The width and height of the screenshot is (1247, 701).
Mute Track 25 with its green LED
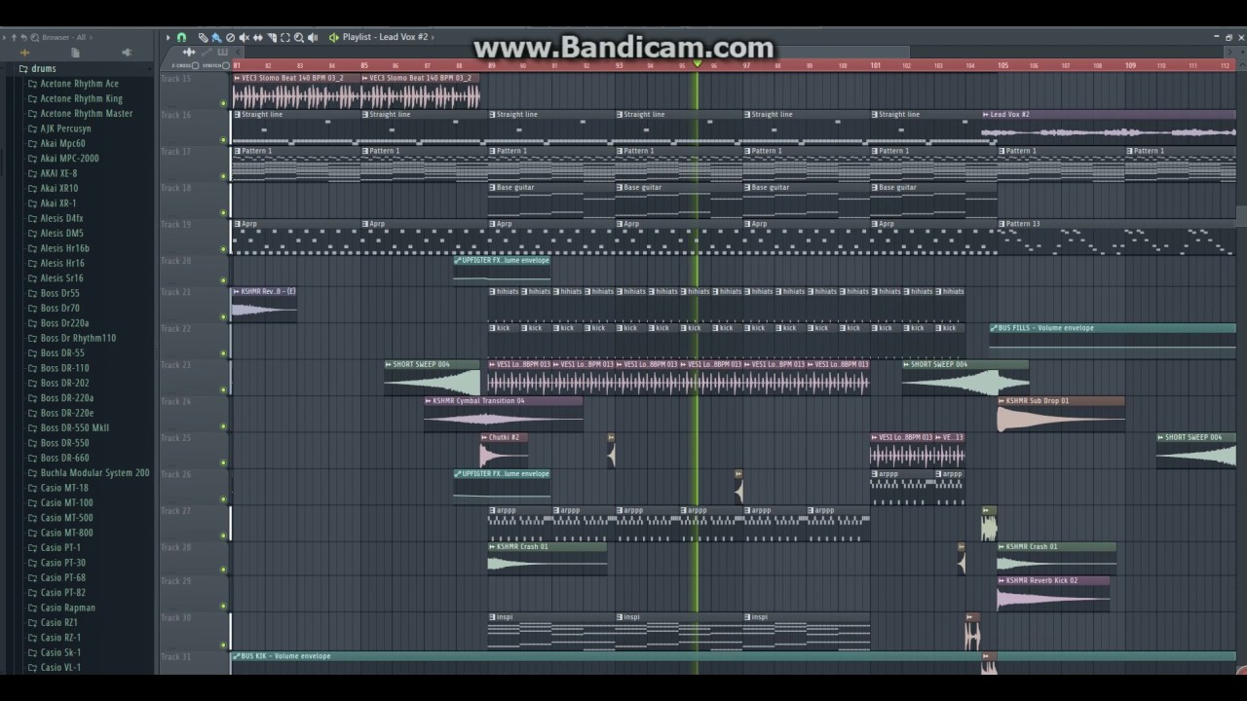tap(223, 462)
